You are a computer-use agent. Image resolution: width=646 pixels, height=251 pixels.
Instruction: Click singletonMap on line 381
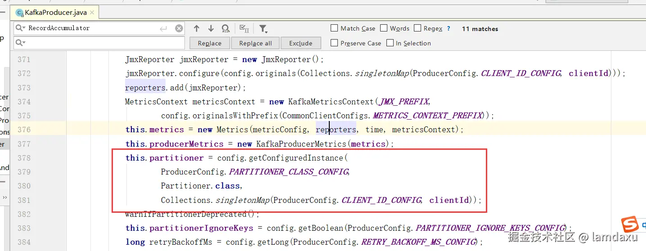242,200
